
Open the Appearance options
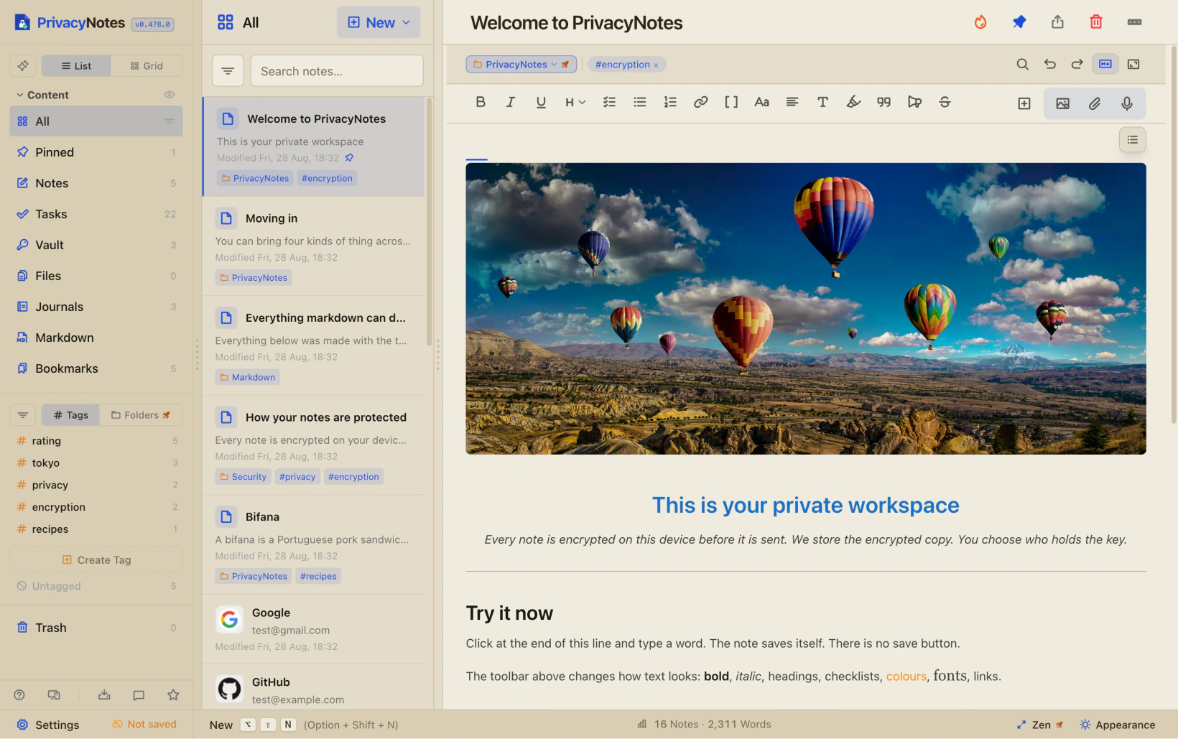click(1117, 725)
